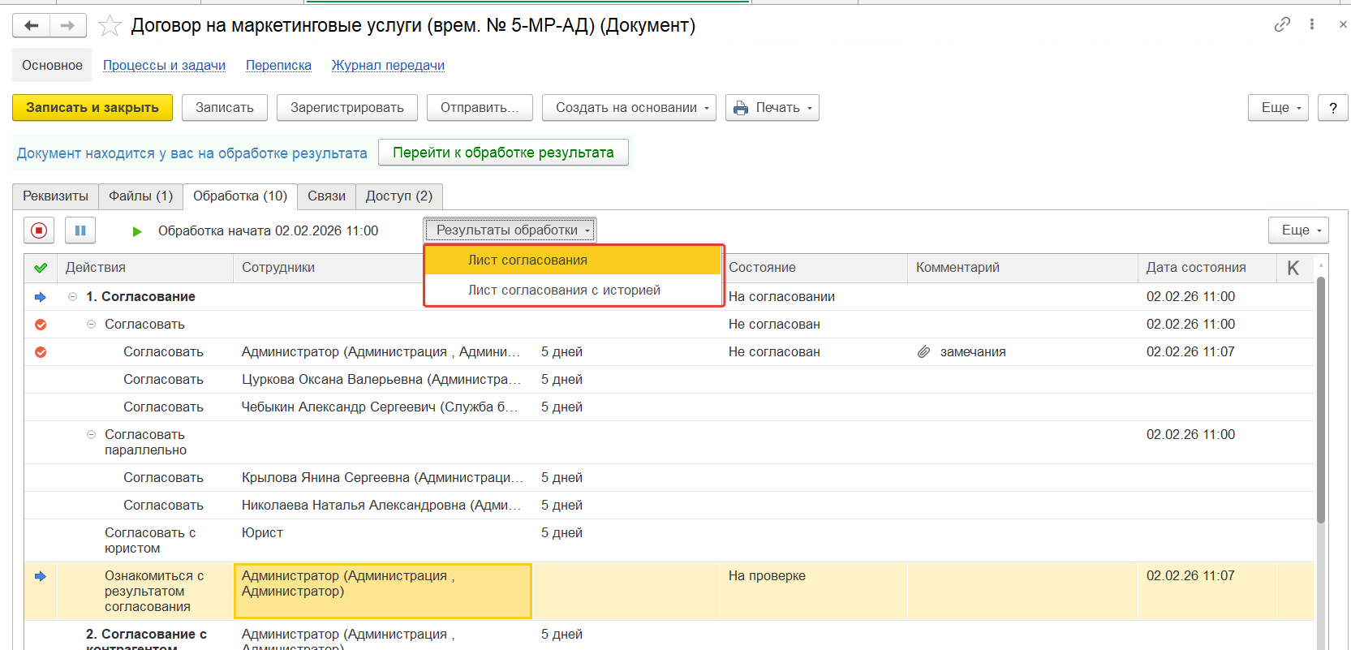This screenshot has width=1351, height=650.
Task: Switch to the 'Файлы (1)' tab
Action: [x=140, y=196]
